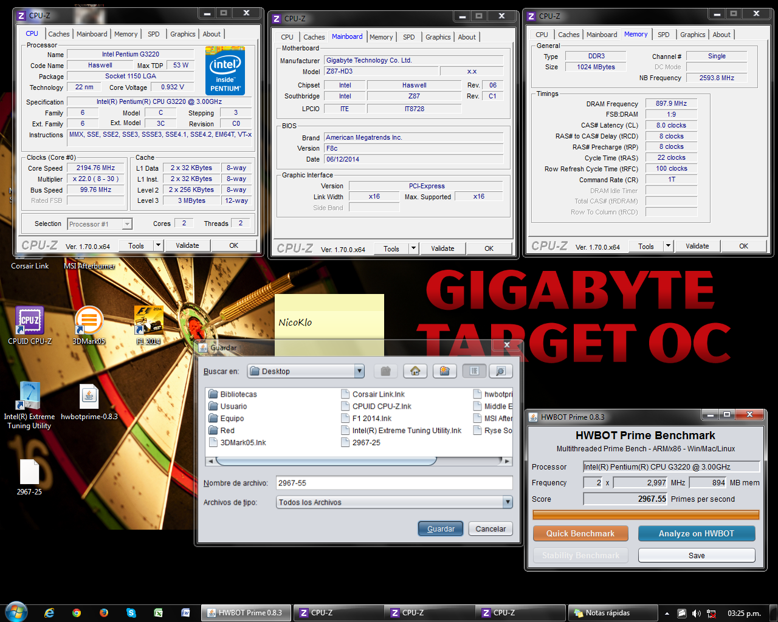This screenshot has width=778, height=622.
Task: Open Tools dropdown arrow in middle CPU-Z
Action: tap(413, 248)
